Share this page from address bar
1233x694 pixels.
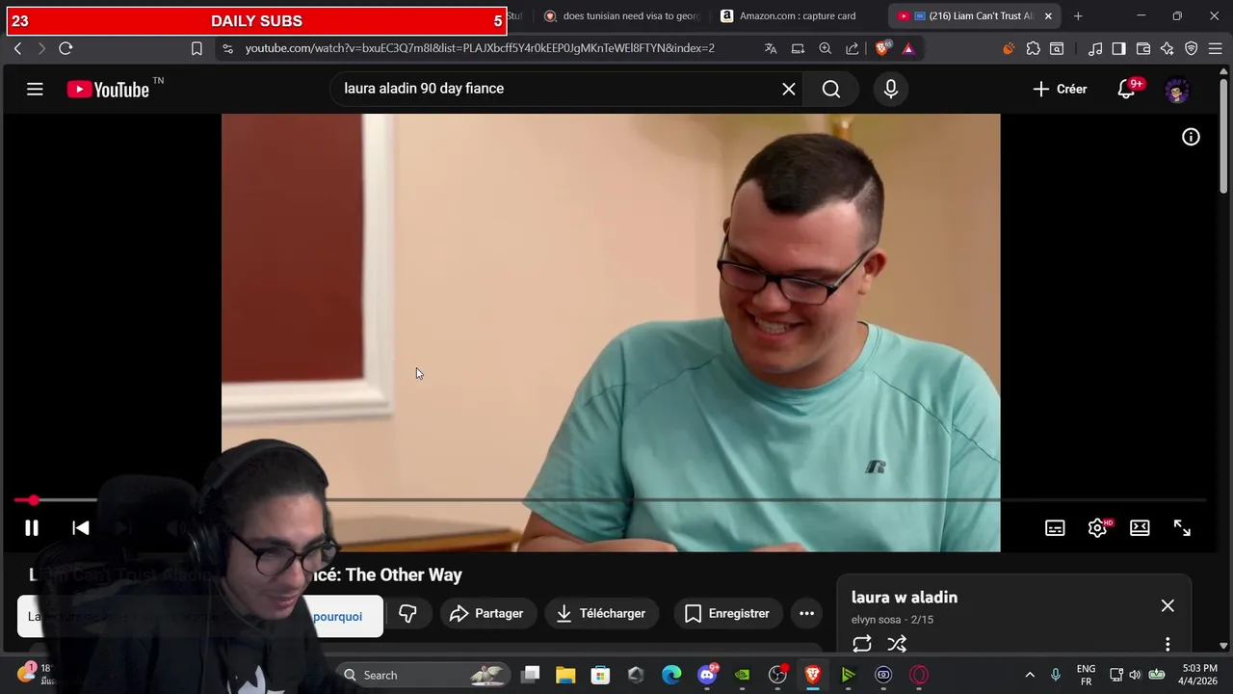[x=853, y=48]
